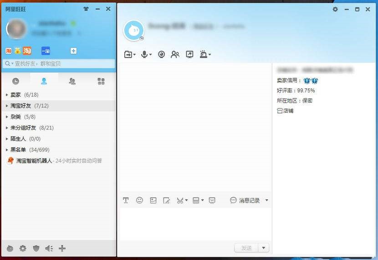
Task: Switch to the recent contacts clock tab
Action: (x=15, y=81)
